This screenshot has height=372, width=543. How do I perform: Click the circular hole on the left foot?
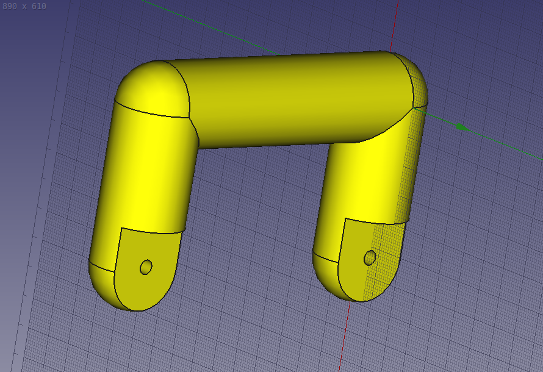145,266
